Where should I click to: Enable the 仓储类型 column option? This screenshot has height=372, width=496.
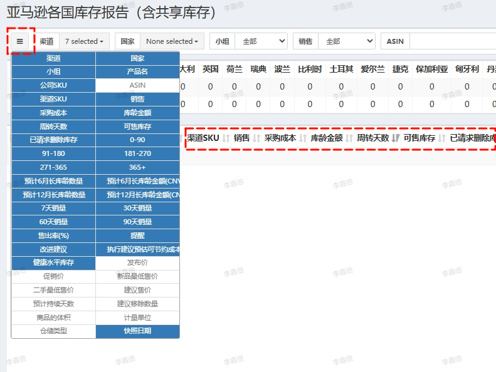click(x=53, y=331)
